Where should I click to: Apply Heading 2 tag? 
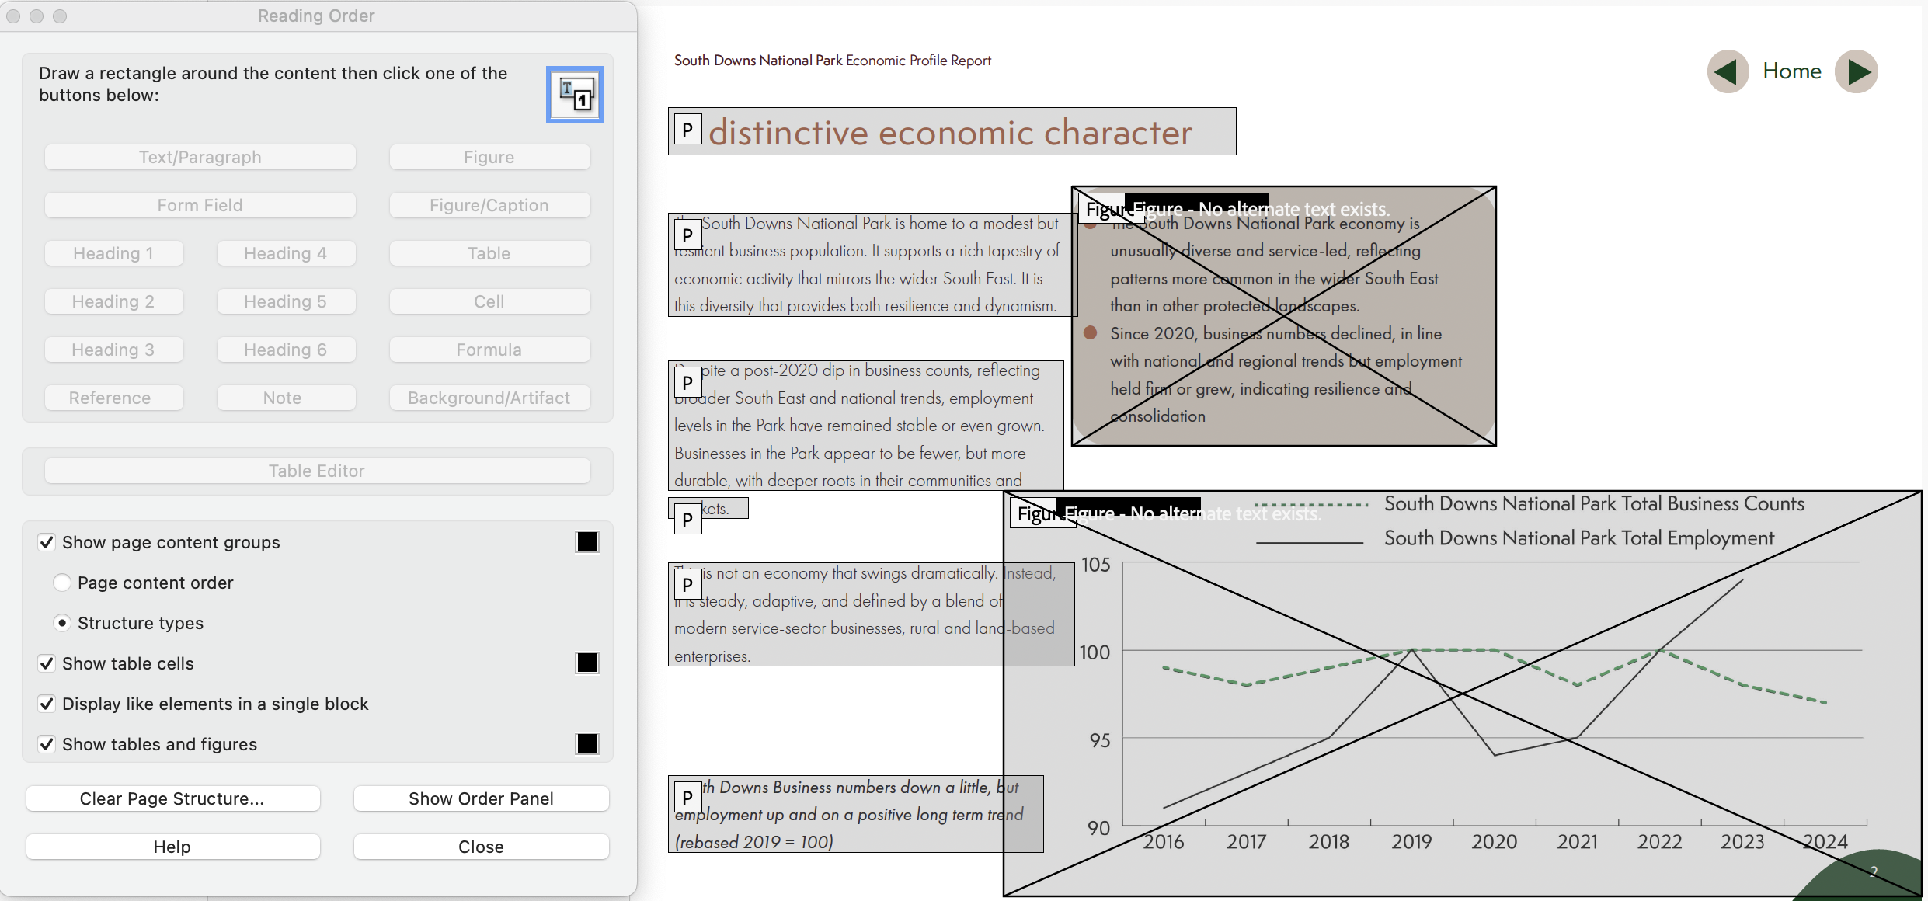[113, 301]
